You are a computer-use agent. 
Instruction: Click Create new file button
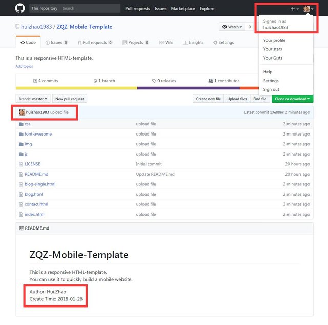[x=209, y=99]
